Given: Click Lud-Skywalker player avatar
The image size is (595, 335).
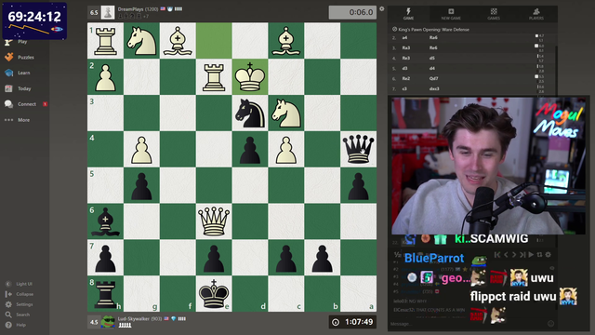Looking at the screenshot, I should (x=108, y=322).
